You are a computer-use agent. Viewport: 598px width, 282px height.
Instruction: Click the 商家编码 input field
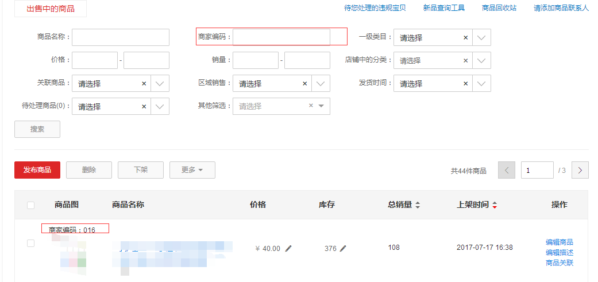[x=281, y=37]
